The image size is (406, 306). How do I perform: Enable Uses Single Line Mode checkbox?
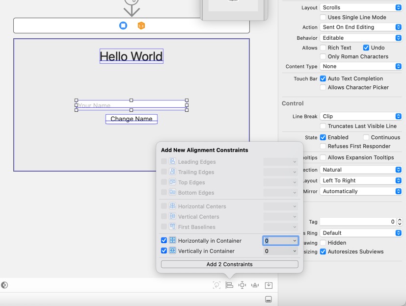tap(323, 17)
